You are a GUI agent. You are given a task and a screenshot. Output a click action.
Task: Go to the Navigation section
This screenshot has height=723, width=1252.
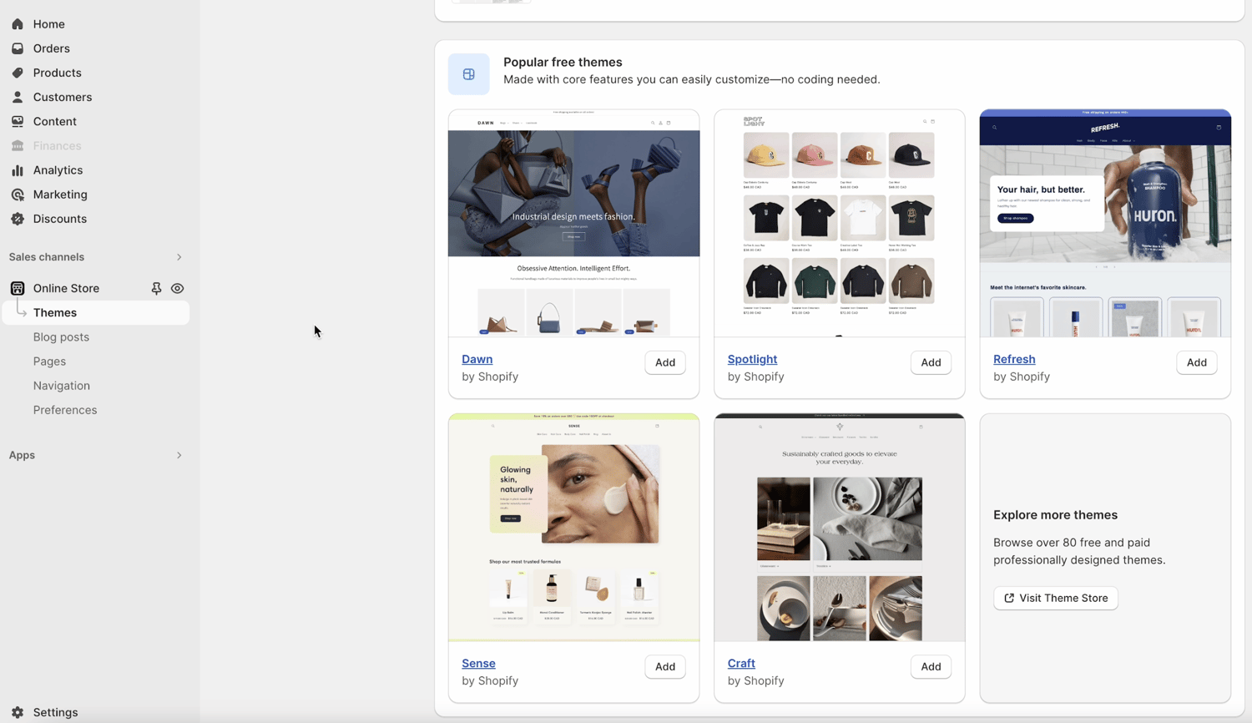point(62,385)
